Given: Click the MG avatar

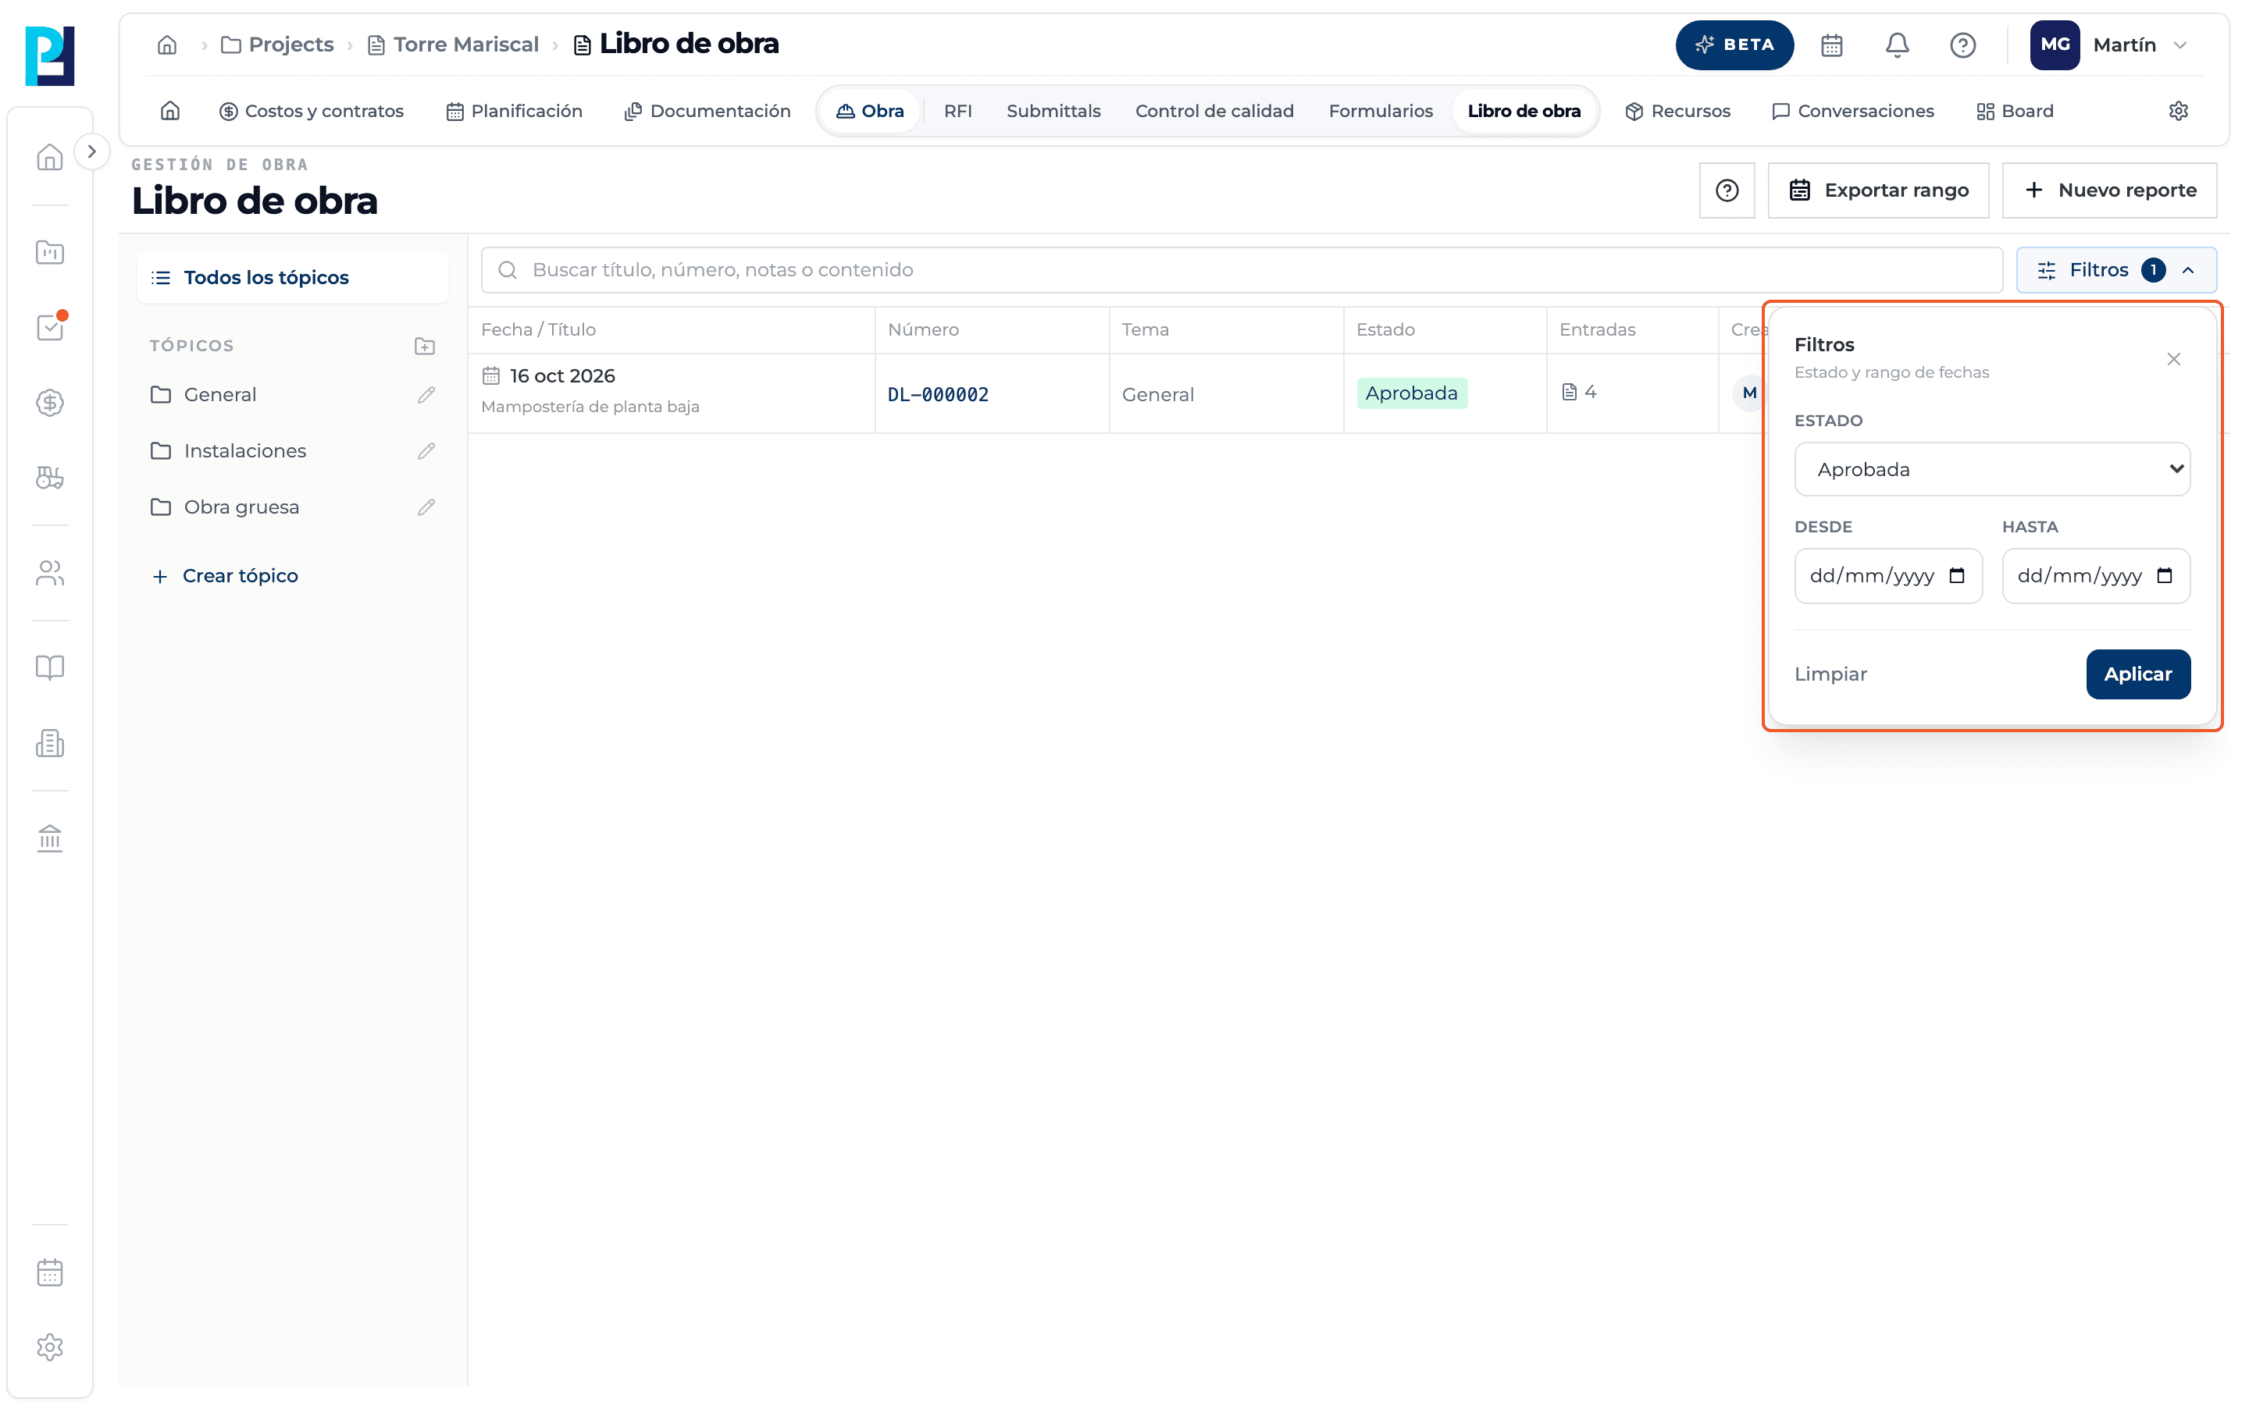Looking at the screenshot, I should click(2054, 44).
